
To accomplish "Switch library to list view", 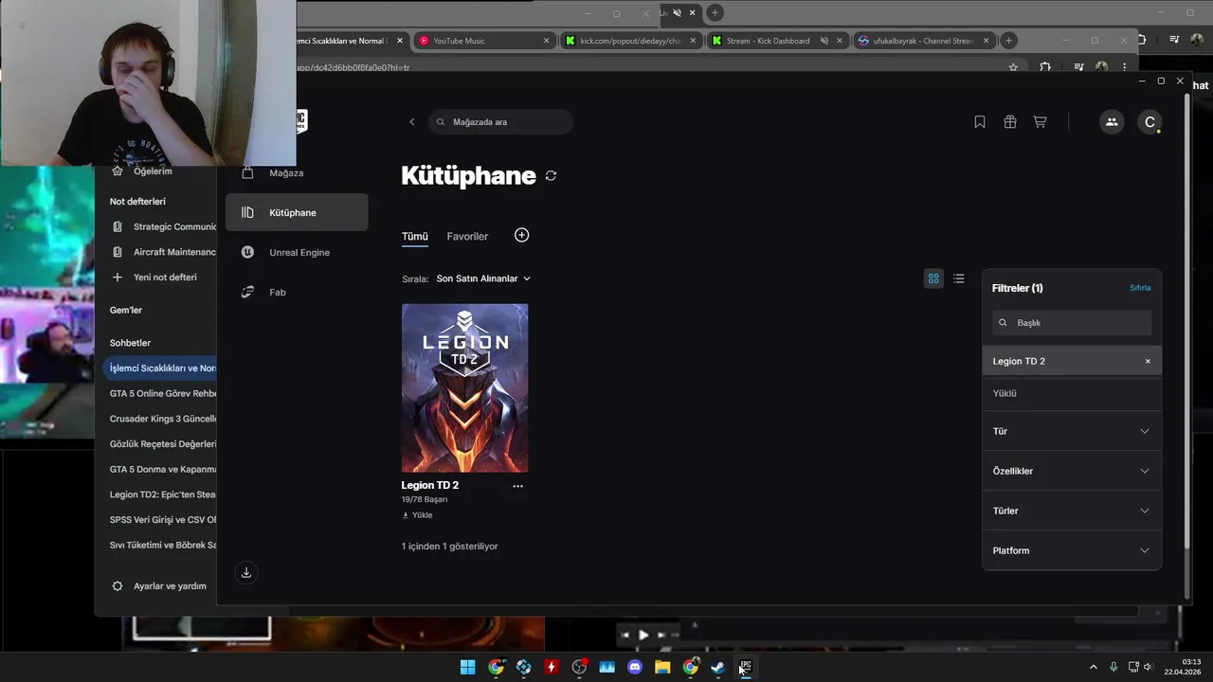I will (959, 278).
